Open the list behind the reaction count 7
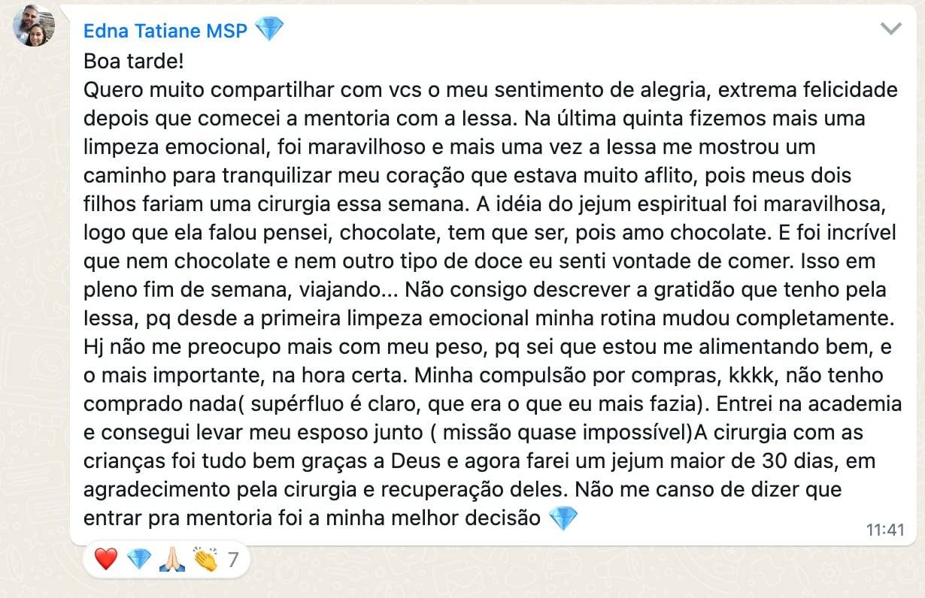The height and width of the screenshot is (598, 925). 232,560
